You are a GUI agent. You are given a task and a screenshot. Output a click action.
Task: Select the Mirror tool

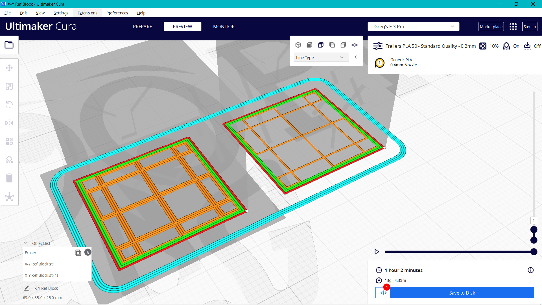coord(9,123)
